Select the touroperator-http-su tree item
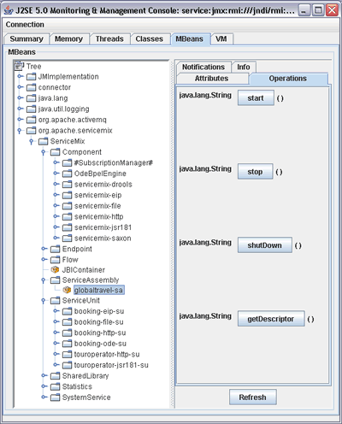 107,355
